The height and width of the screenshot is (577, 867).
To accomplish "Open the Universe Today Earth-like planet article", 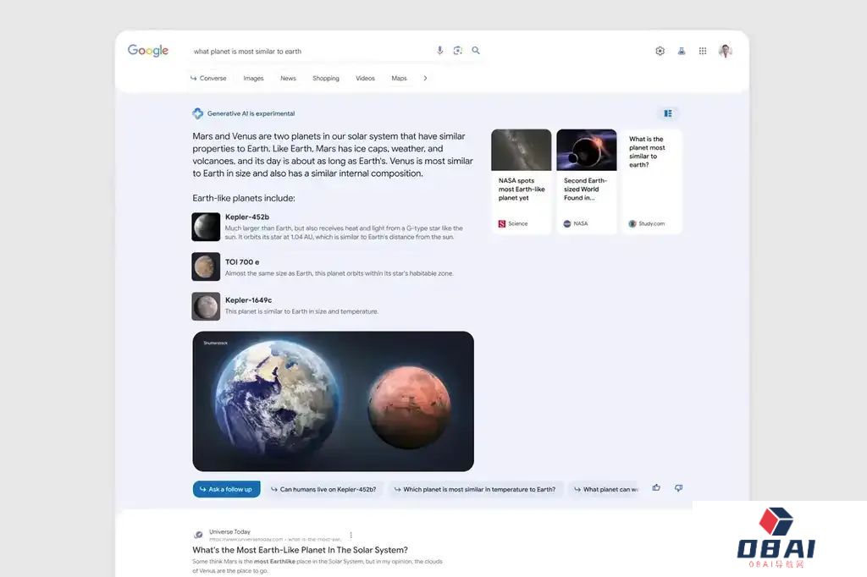I will coord(300,550).
